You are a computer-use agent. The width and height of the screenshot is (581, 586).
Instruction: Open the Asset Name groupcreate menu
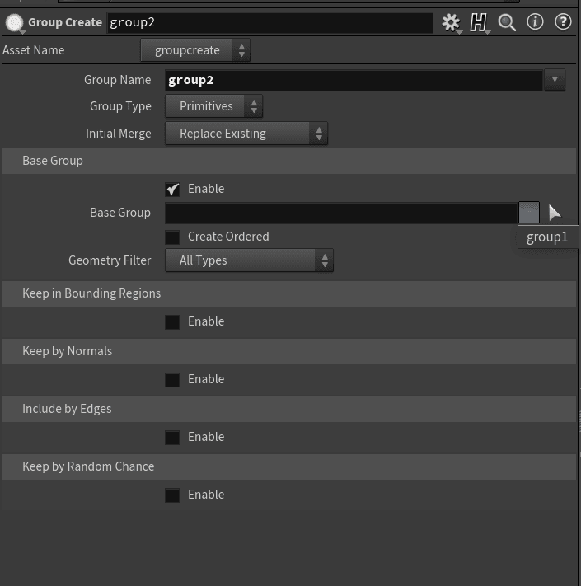[195, 50]
